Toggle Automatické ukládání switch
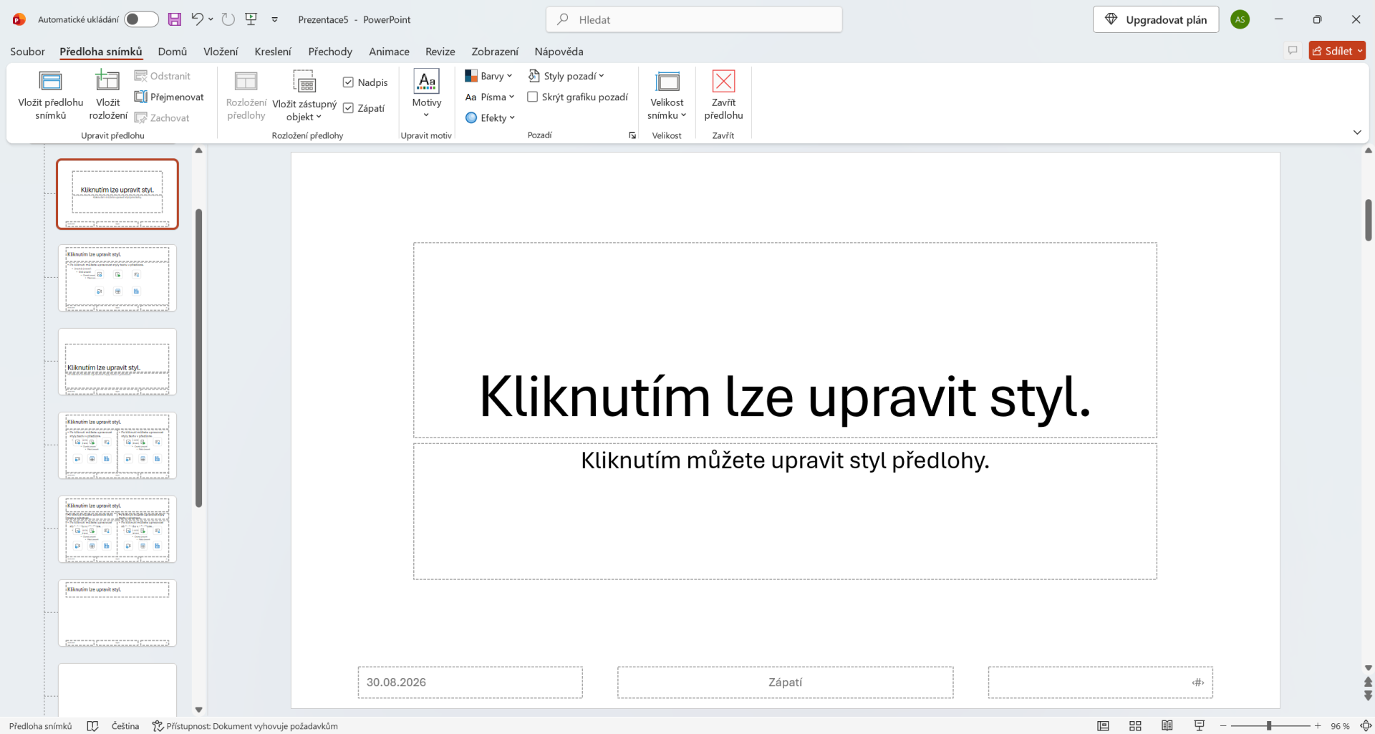The image size is (1375, 734). coord(141,19)
